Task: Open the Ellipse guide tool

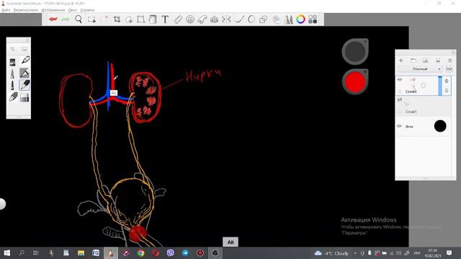Action: (x=190, y=19)
